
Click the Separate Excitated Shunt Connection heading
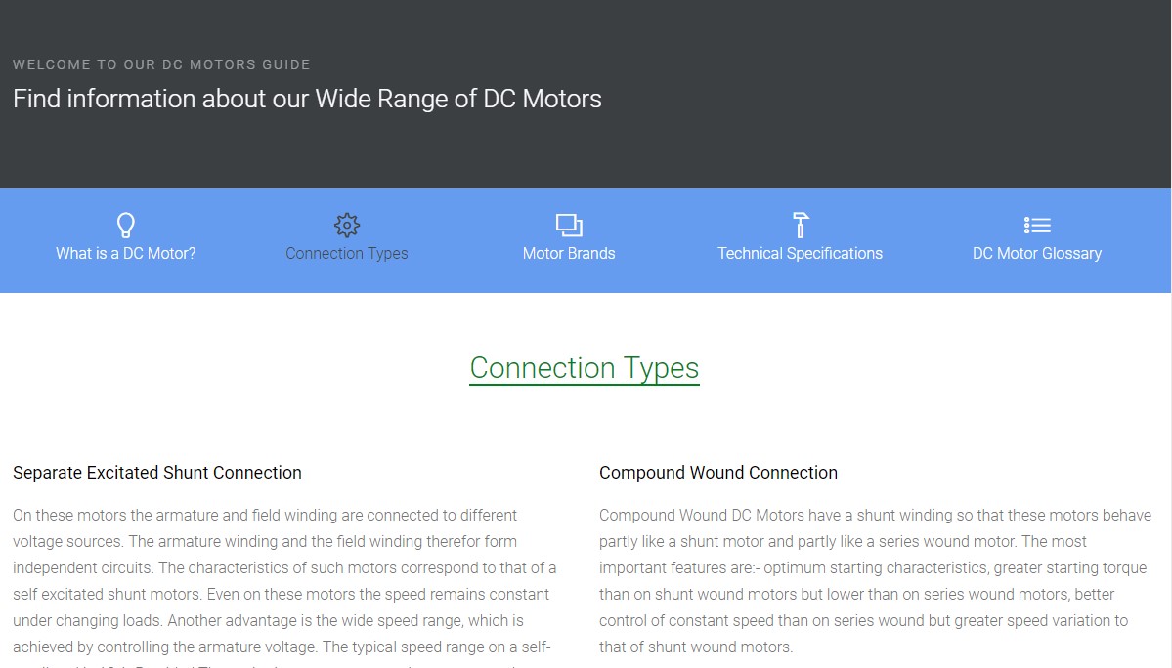(x=156, y=473)
